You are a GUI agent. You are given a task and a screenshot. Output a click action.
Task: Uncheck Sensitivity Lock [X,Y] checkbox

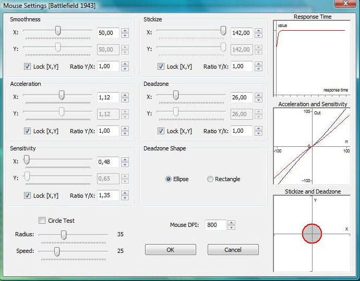(x=27, y=196)
